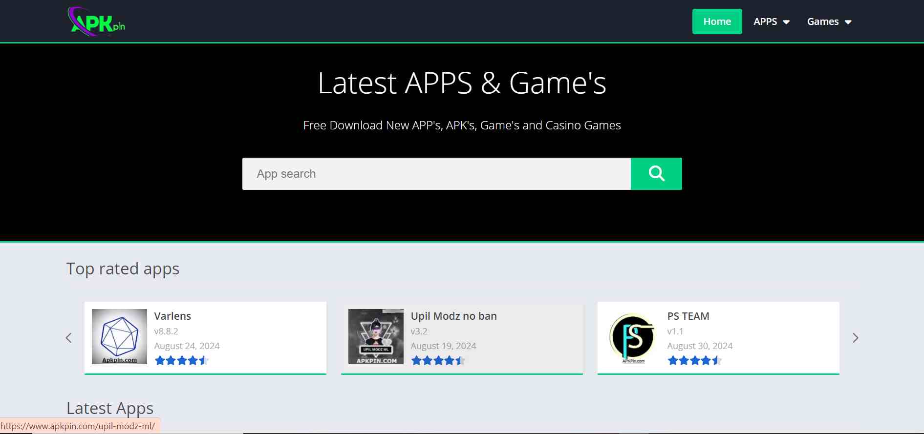Viewport: 924px width, 434px height.
Task: Open the Varlens app title link
Action: 172,316
